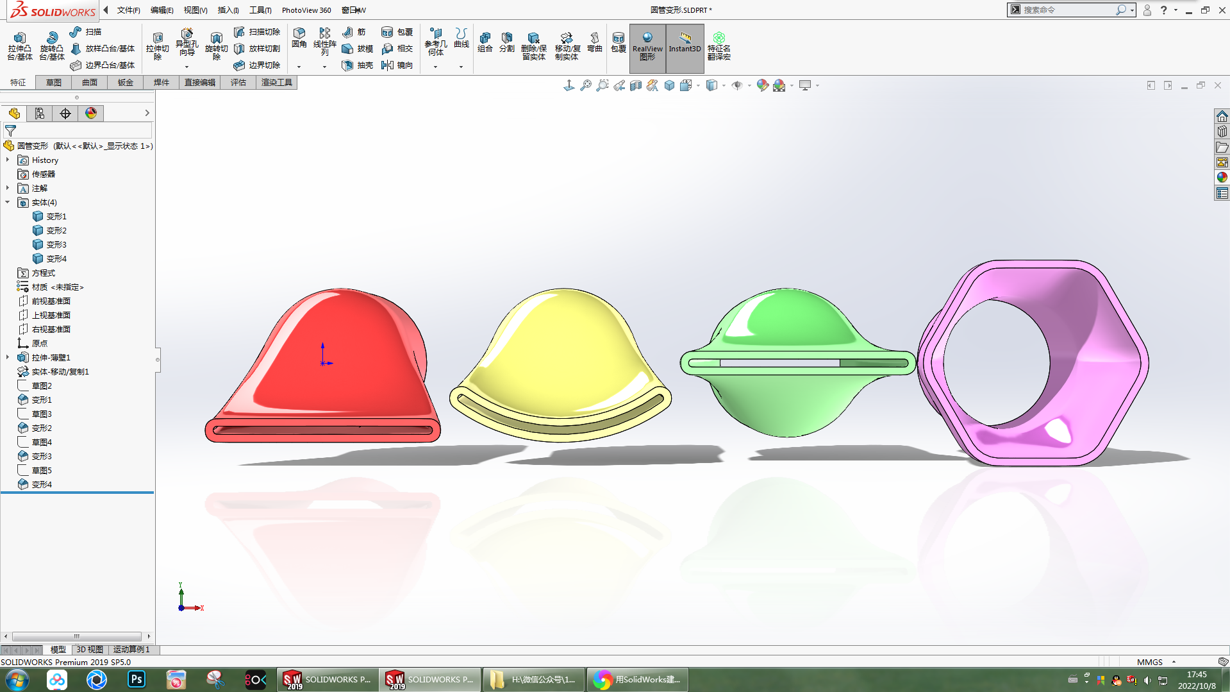The image size is (1230, 692).
Task: Toggle Instant3D mode
Action: point(685,48)
